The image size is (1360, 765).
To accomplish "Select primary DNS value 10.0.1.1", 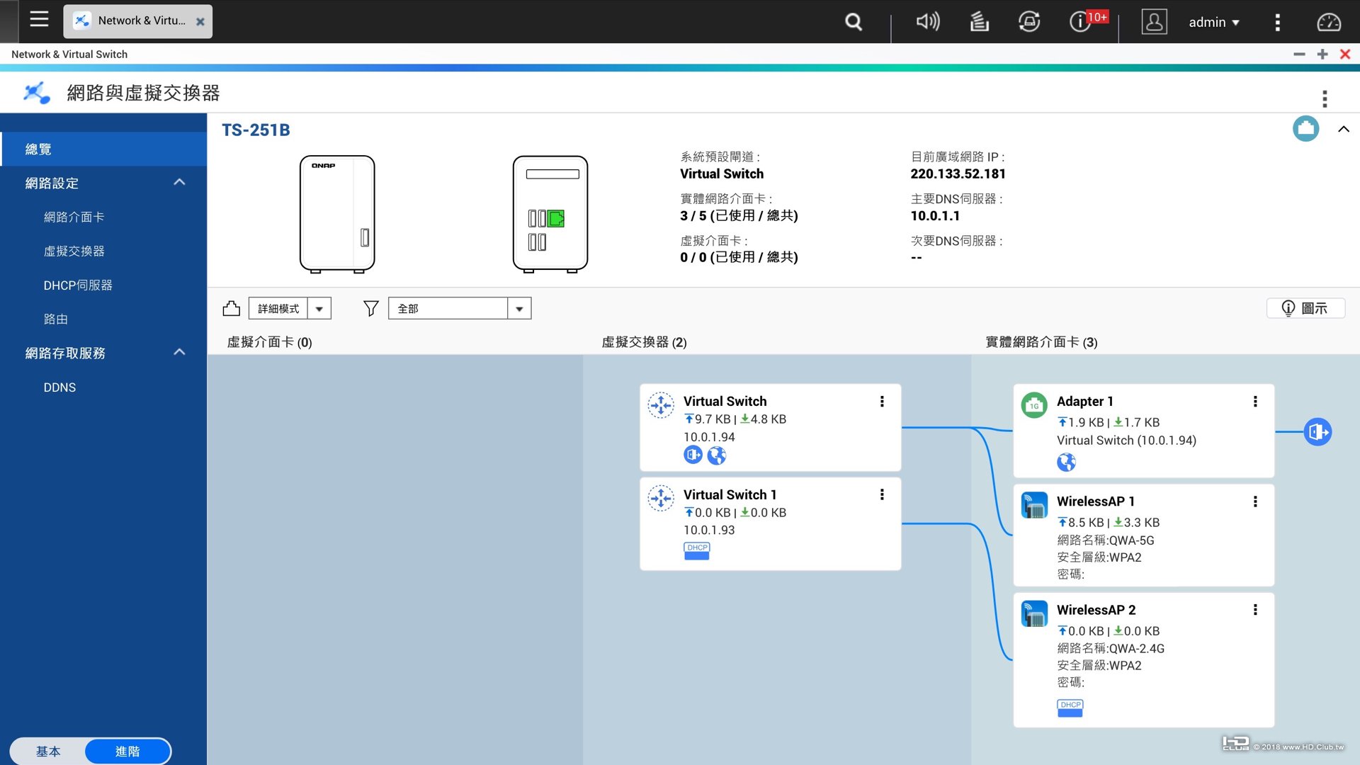I will (x=935, y=215).
